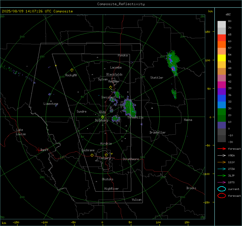The height and width of the screenshot is (226, 242).
Task: Click the Drumheller town label
Action: coord(158,132)
